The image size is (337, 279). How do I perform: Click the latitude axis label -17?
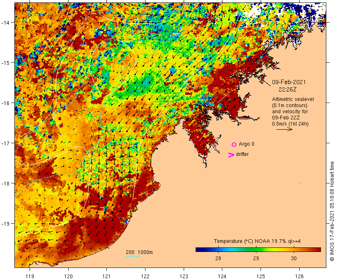point(5,143)
